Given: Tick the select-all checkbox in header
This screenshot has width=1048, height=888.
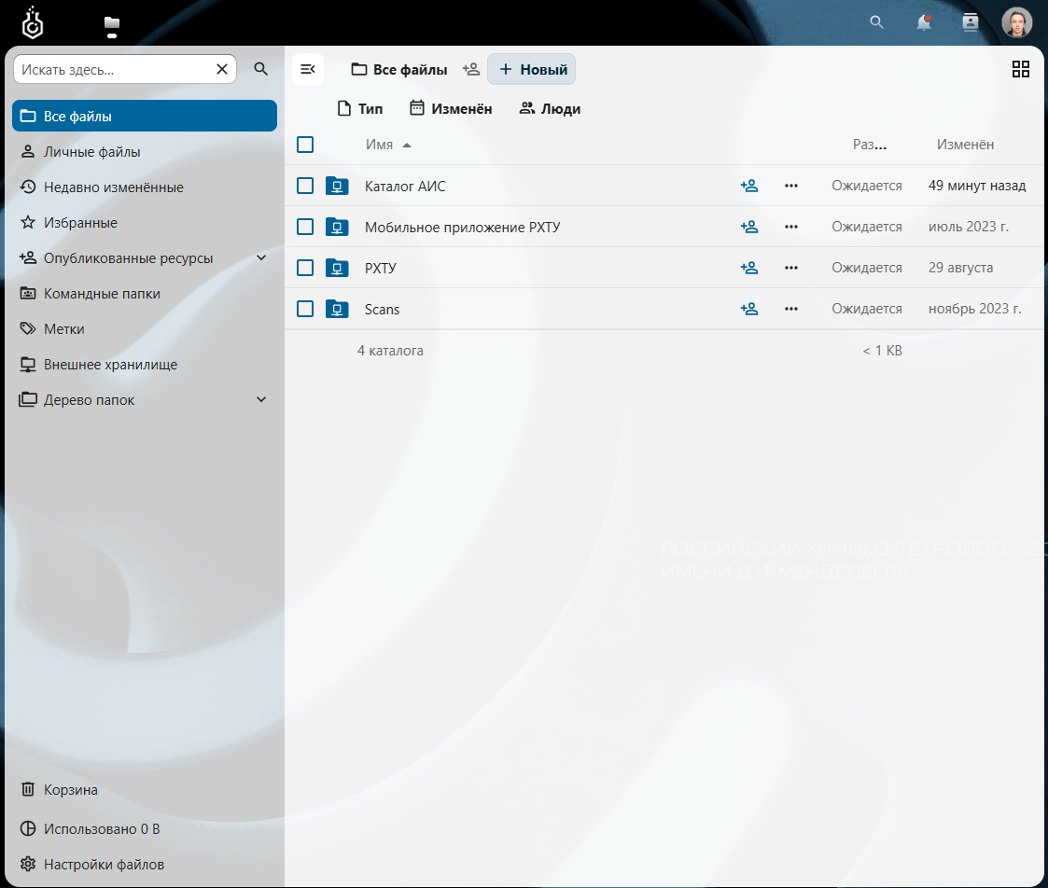Looking at the screenshot, I should point(305,145).
